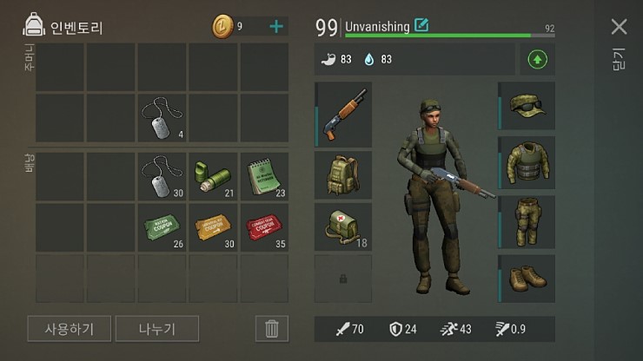Select the tactical boots slot
Screen dimensions: 643x361
click(527, 279)
